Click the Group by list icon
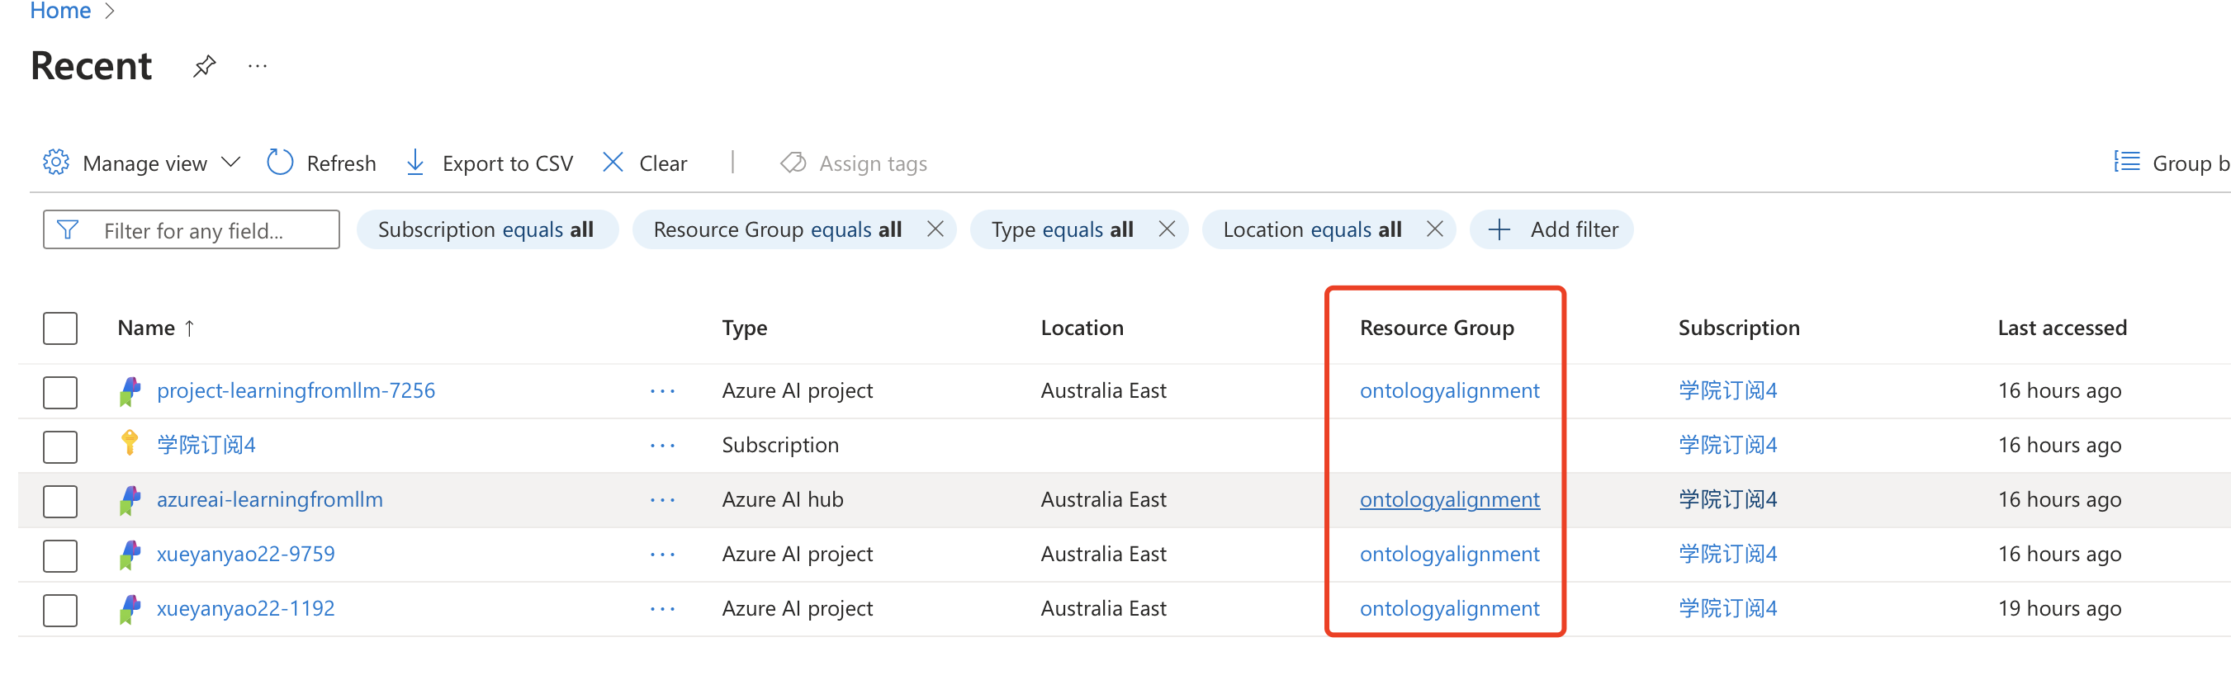This screenshot has width=2231, height=680. 2126,162
